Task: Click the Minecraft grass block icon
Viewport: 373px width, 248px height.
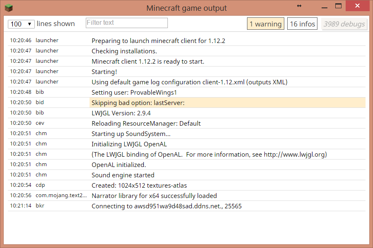Action: tap(9, 7)
